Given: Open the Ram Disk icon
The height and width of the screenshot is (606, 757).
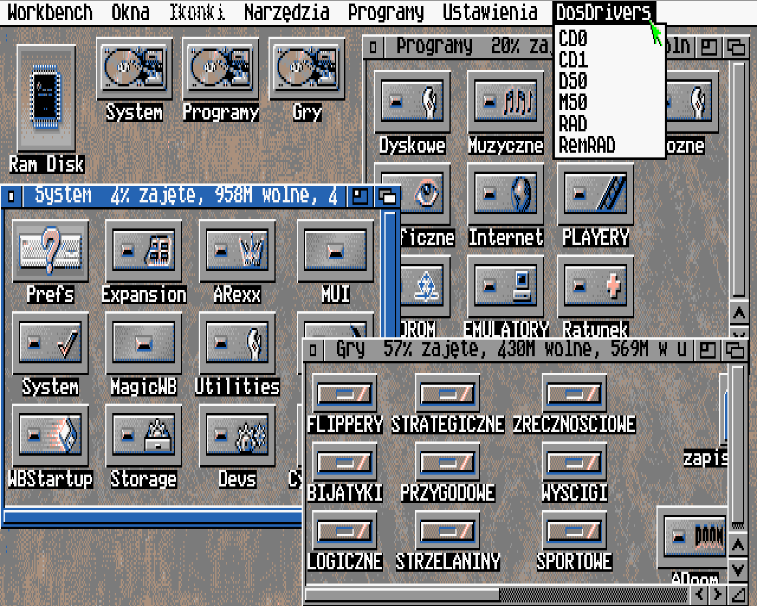Looking at the screenshot, I should click(46, 99).
